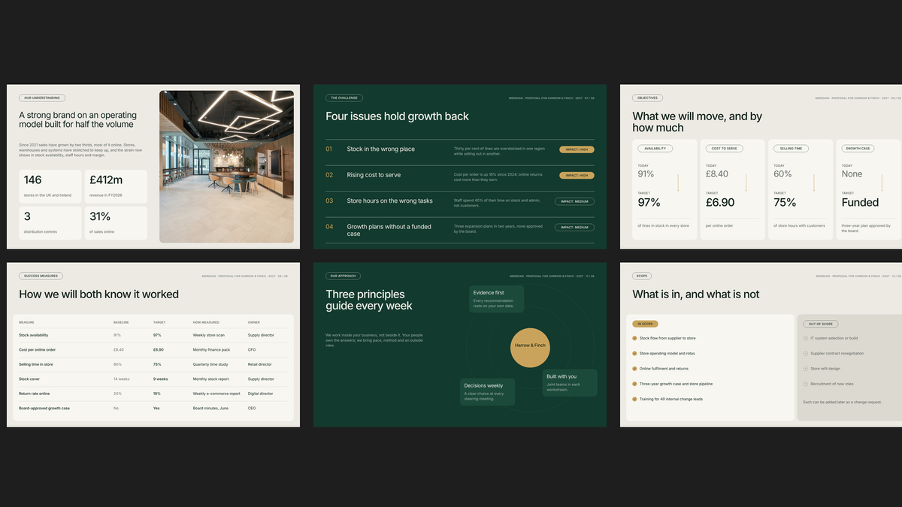This screenshot has width=902, height=507.
Task: Click the '146' stores in the UK and Ireland stat card
Action: [x=50, y=186]
